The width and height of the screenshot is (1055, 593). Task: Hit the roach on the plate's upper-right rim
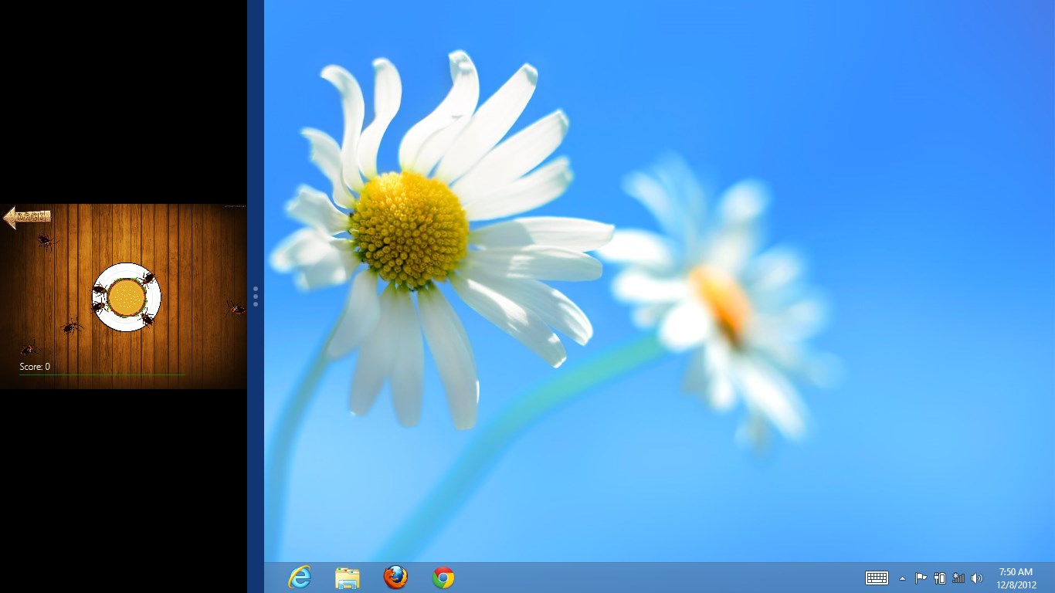[x=148, y=278]
